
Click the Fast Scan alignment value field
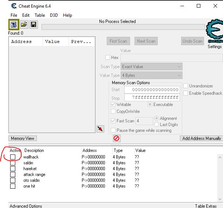point(144,121)
